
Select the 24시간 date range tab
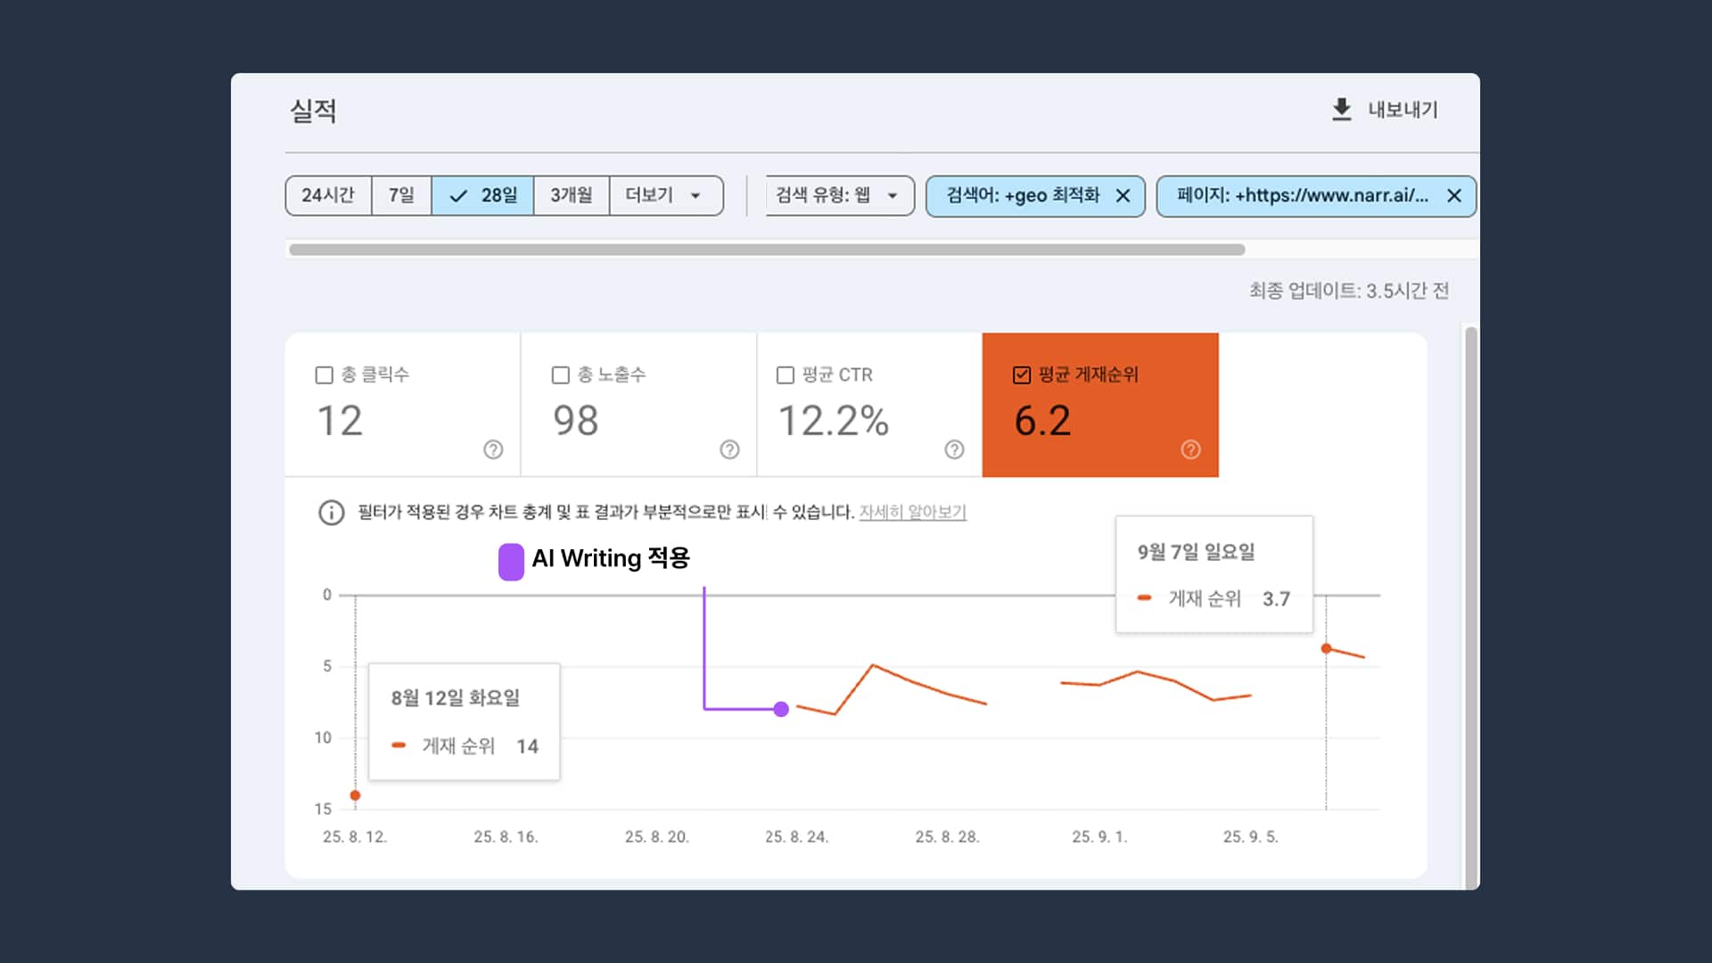[x=328, y=195]
